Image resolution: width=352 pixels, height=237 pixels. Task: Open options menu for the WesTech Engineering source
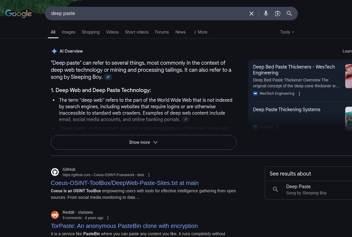pyautogui.click(x=299, y=94)
